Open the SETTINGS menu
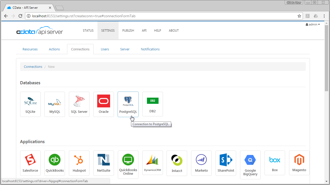 tap(108, 30)
